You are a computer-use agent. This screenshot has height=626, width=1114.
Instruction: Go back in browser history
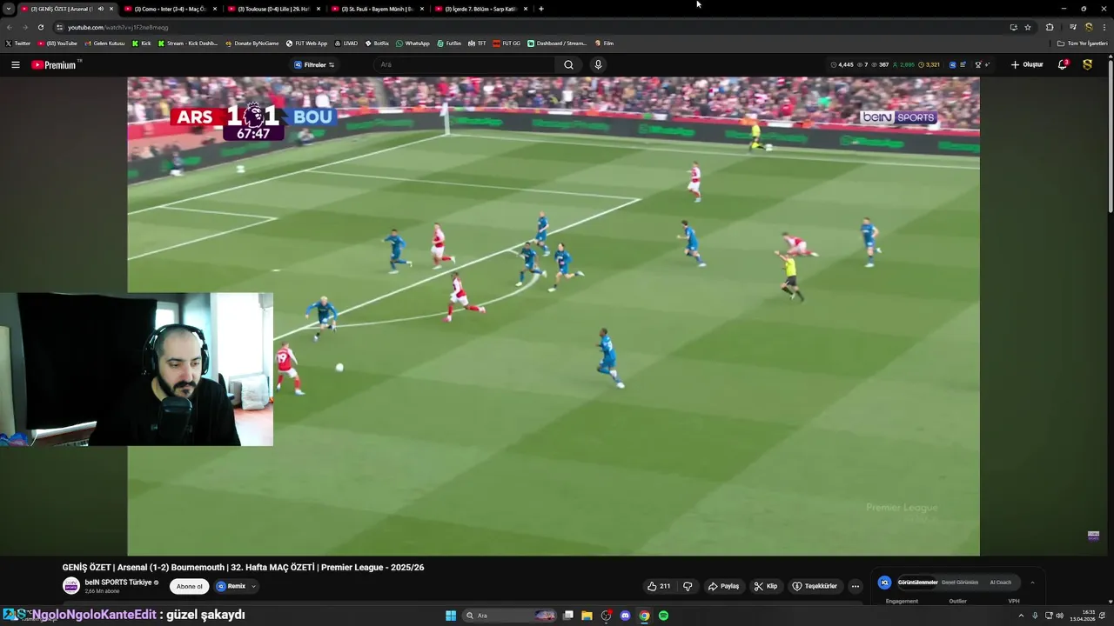[x=9, y=27]
